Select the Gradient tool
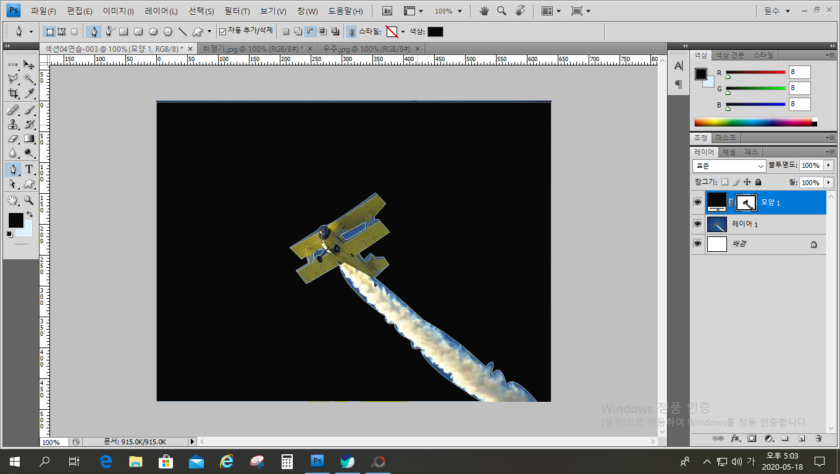Viewport: 840px width, 474px height. click(x=29, y=139)
